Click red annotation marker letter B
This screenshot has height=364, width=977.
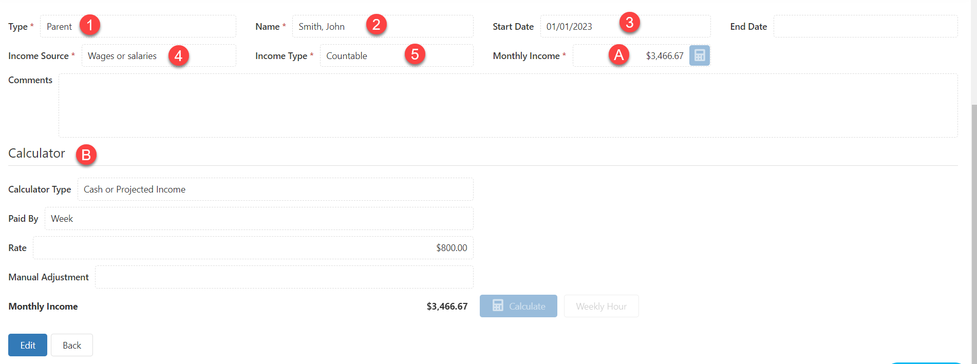(x=86, y=155)
